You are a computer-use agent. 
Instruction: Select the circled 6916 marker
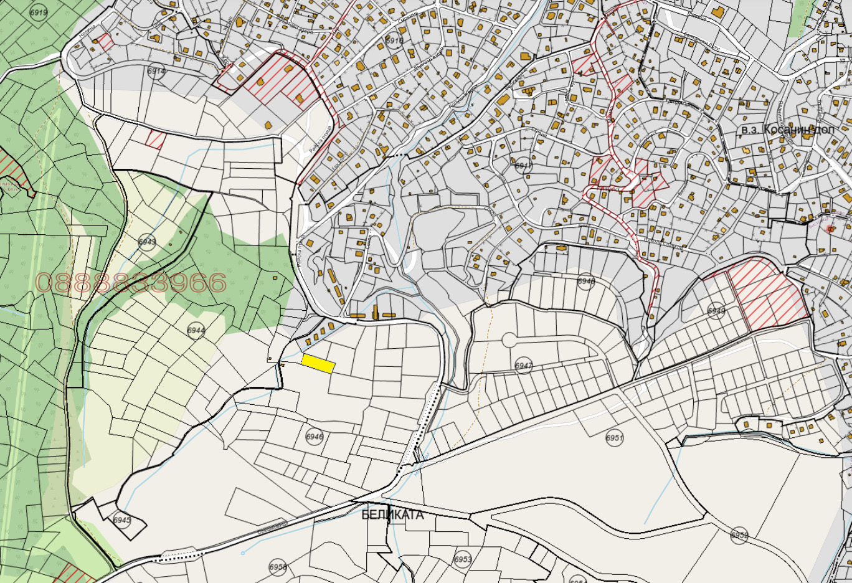(394, 40)
